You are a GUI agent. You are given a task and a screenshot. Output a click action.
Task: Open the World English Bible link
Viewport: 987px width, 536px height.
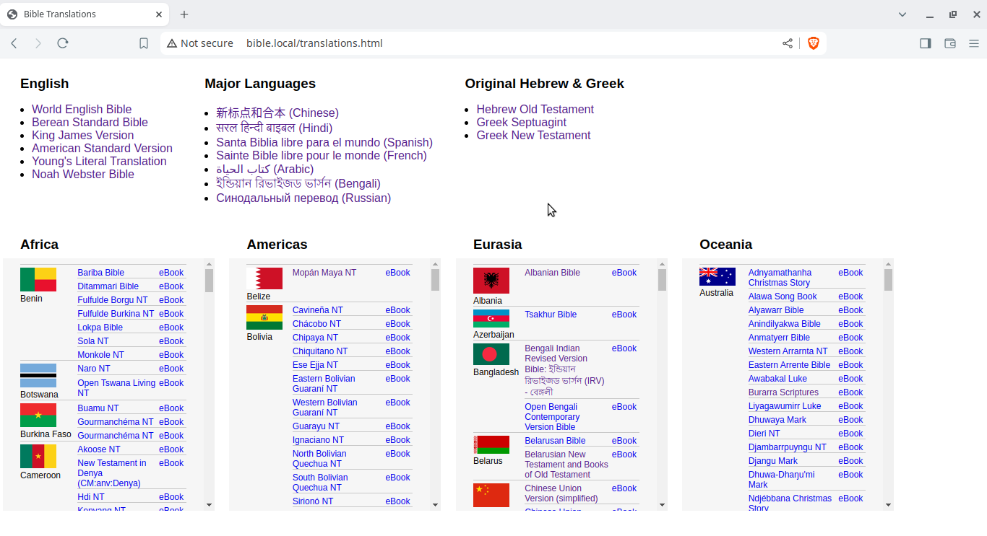82,110
